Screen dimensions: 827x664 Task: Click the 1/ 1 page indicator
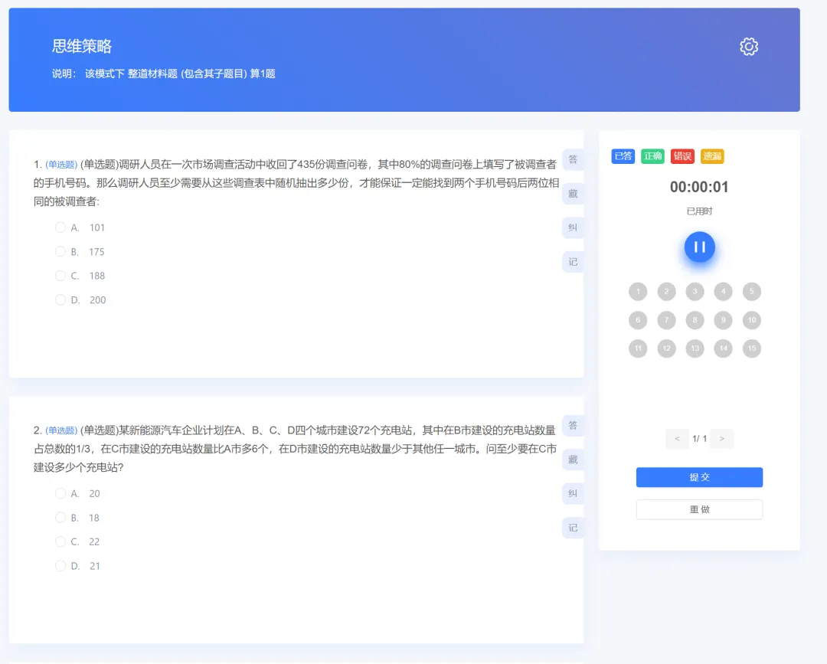click(699, 438)
